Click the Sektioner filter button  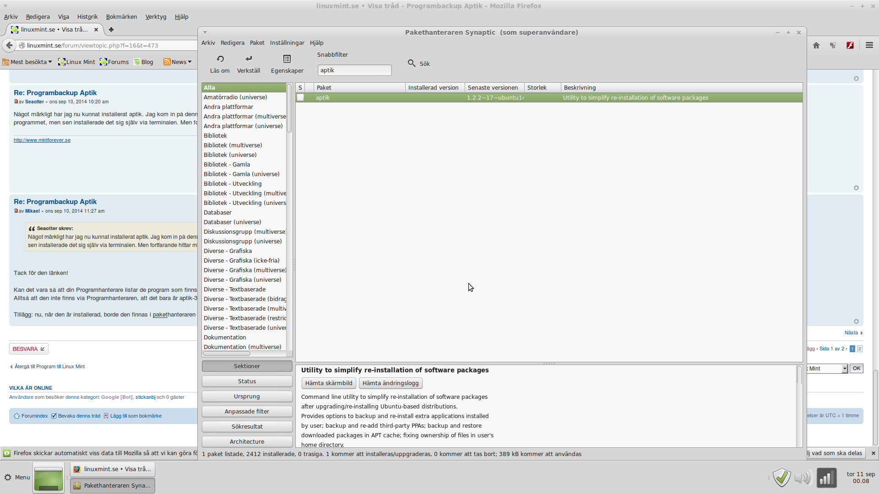pos(247,366)
